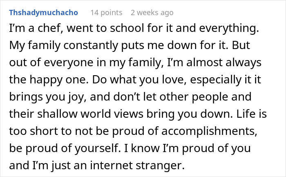Click the 2 weeks ago timestamp
The width and height of the screenshot is (286, 177).
coord(152,13)
